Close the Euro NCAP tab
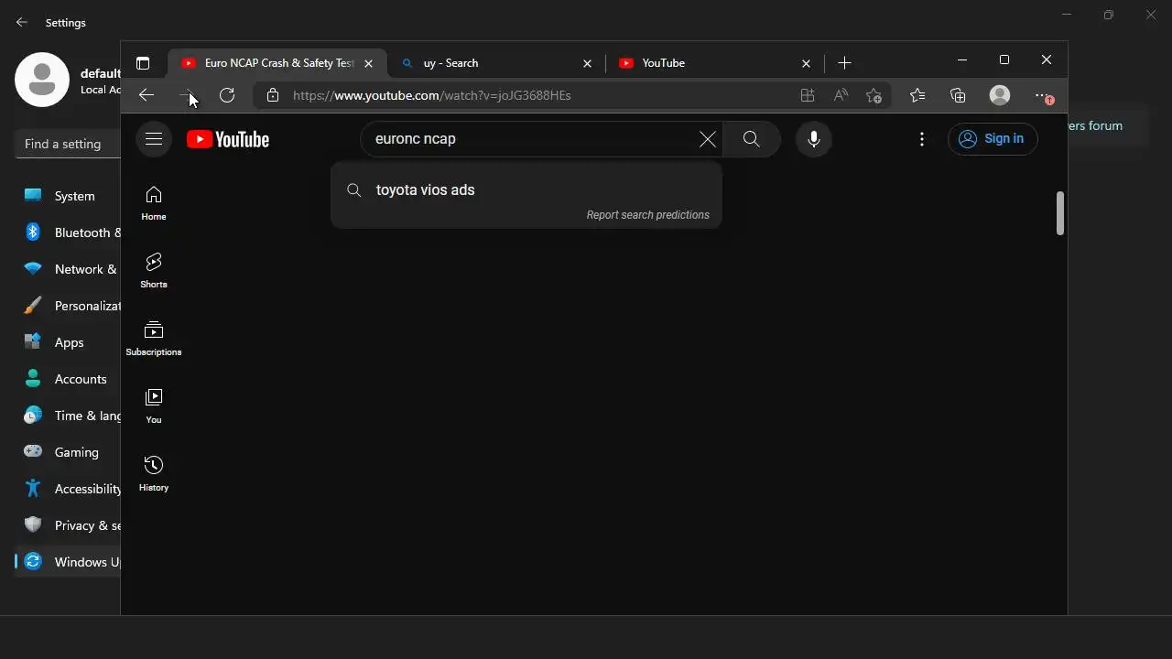 click(368, 63)
